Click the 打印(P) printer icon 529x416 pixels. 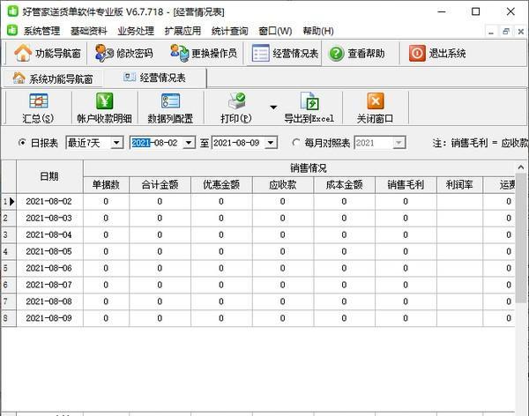click(237, 101)
